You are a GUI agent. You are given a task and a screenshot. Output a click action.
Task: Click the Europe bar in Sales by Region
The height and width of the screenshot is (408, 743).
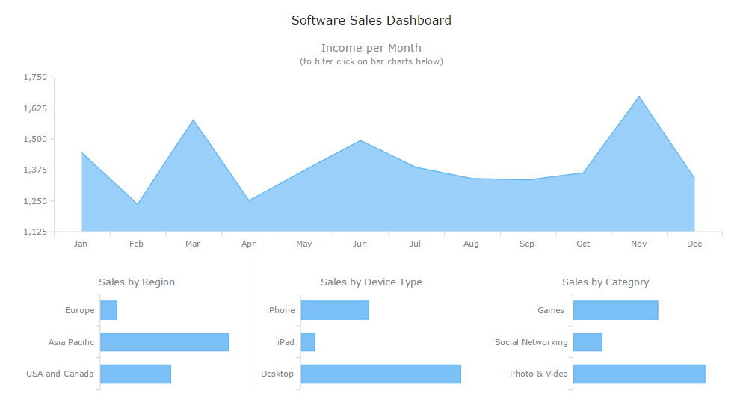(109, 310)
